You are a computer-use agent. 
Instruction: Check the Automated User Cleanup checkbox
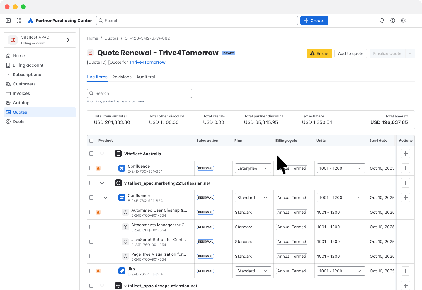click(91, 212)
